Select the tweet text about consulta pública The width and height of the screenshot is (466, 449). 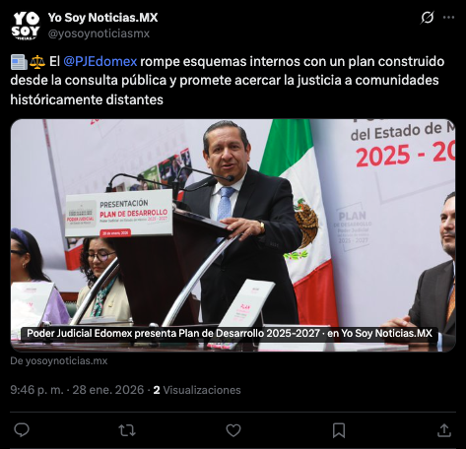(x=228, y=81)
